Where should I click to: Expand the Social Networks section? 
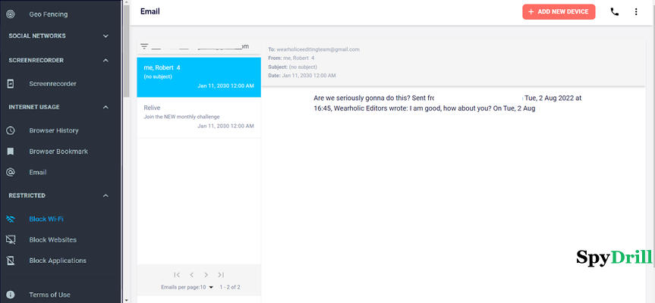[x=105, y=36]
